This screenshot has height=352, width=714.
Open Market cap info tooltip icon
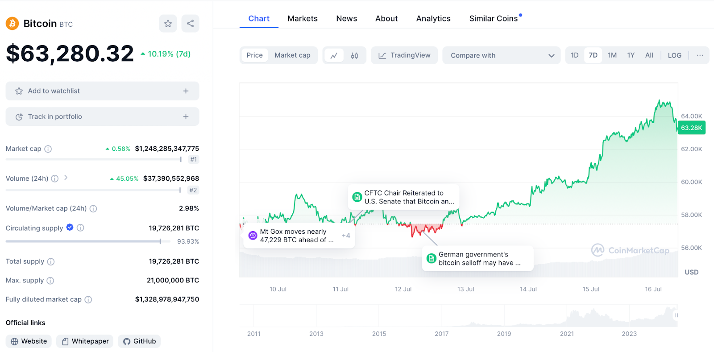coord(48,149)
